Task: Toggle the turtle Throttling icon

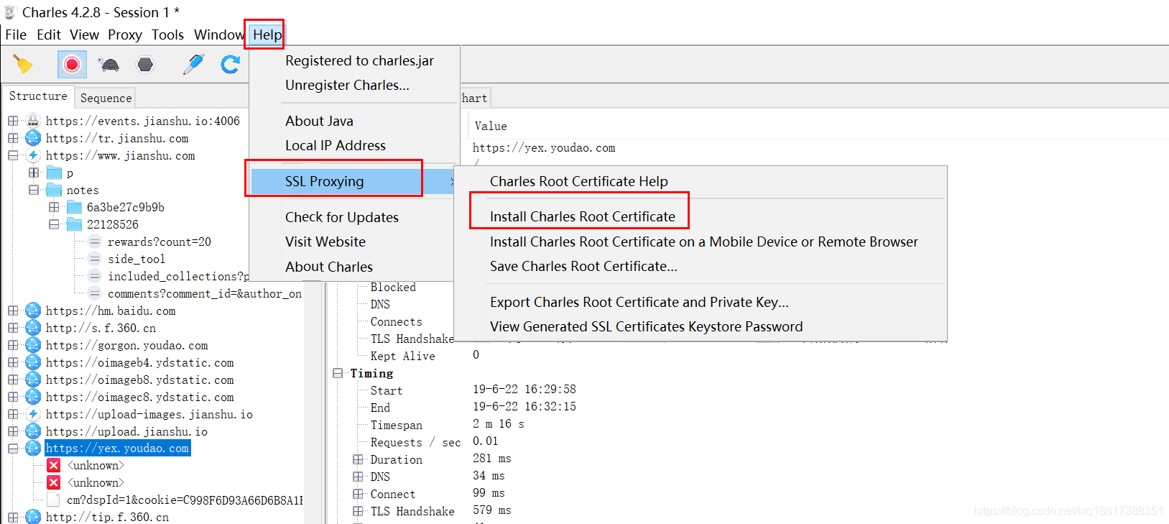Action: pos(110,65)
